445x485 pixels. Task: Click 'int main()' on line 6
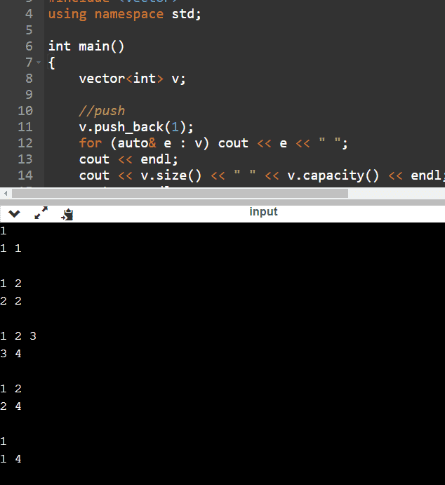pos(86,46)
